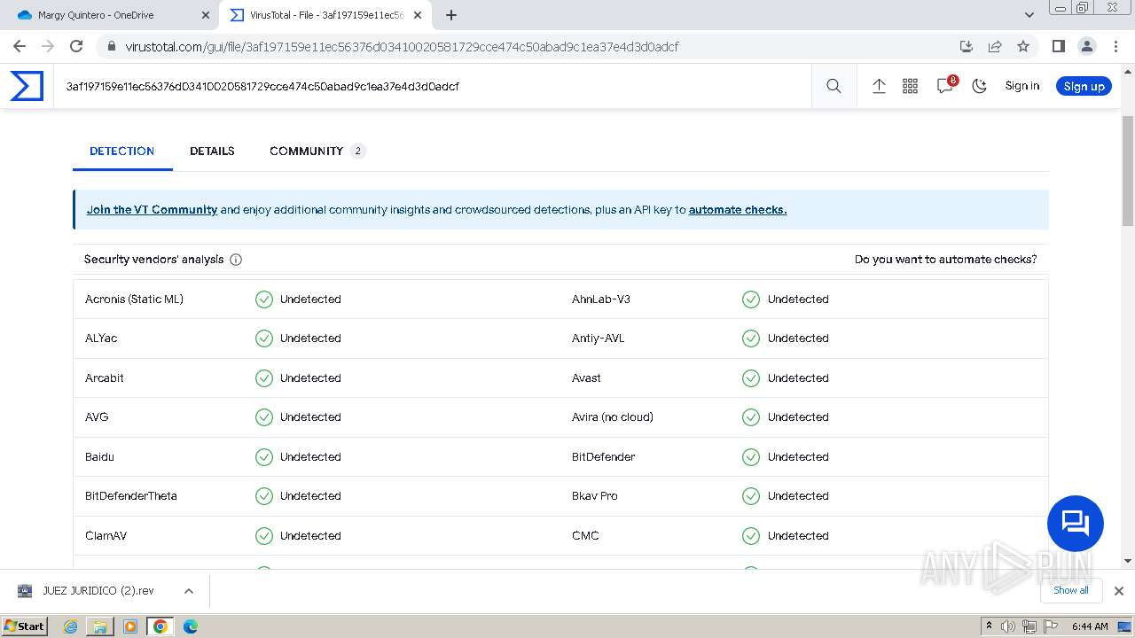
Task: Close the VirusTotal tab
Action: point(418,15)
